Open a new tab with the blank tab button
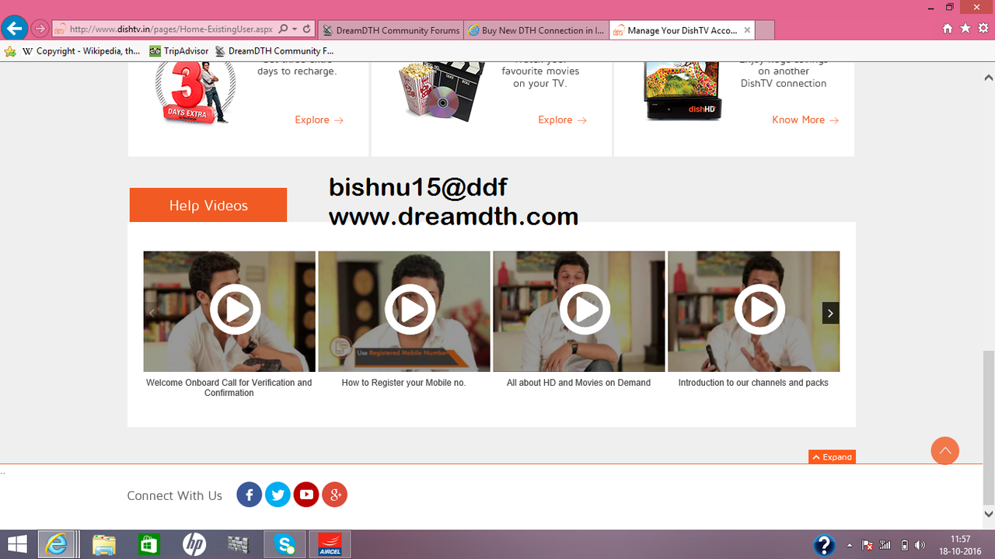The width and height of the screenshot is (995, 559). click(765, 30)
